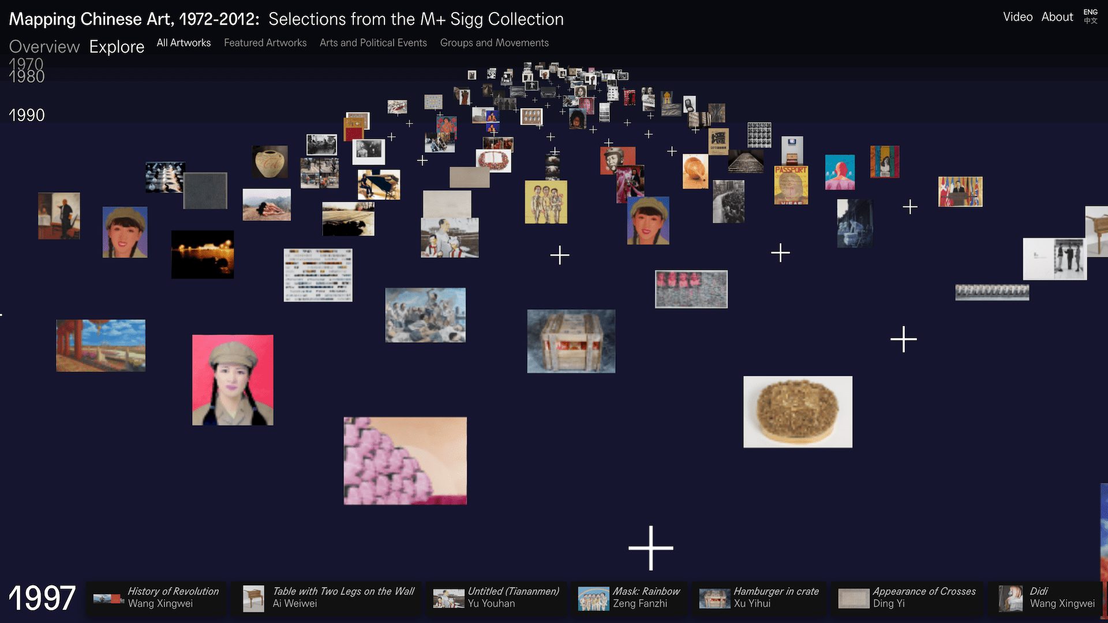Open the night lights dark photograph thumbnail
This screenshot has width=1108, height=623.
point(203,254)
